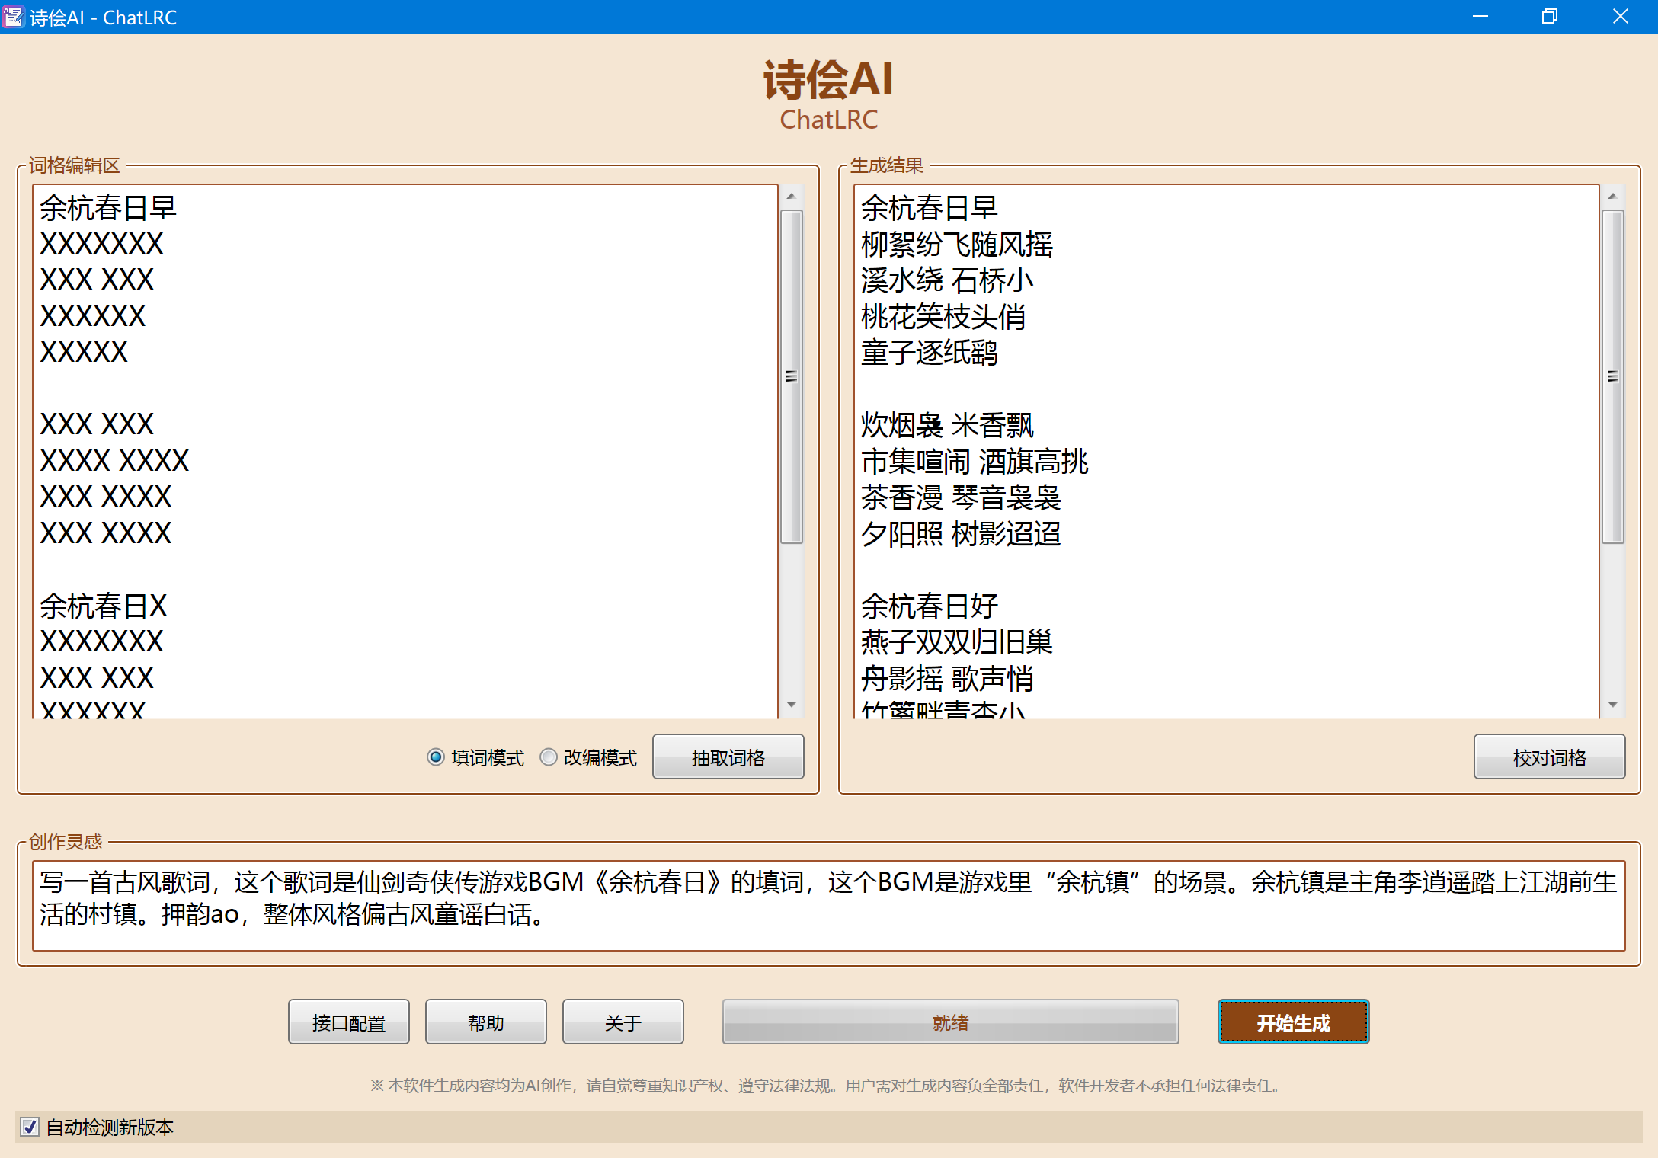Close the 诗侩AI window

[x=1620, y=16]
